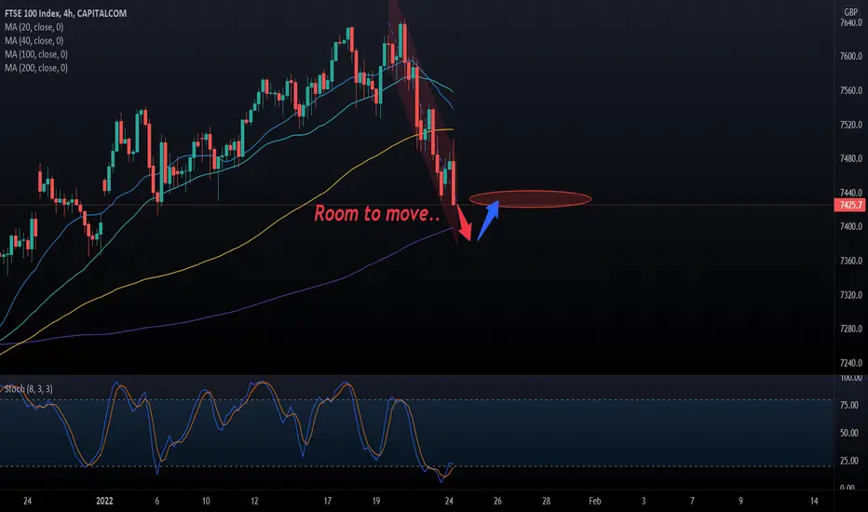The height and width of the screenshot is (512, 868).
Task: Select the MA (20, close, 0) indicator label
Action: tap(34, 27)
